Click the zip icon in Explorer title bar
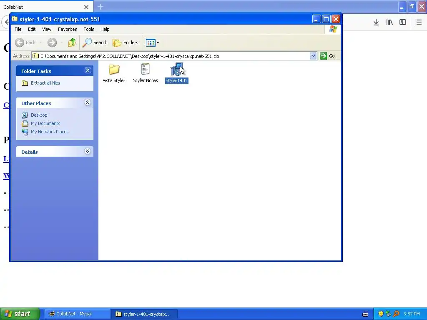Viewport: 427px width, 320px height. (x=15, y=19)
